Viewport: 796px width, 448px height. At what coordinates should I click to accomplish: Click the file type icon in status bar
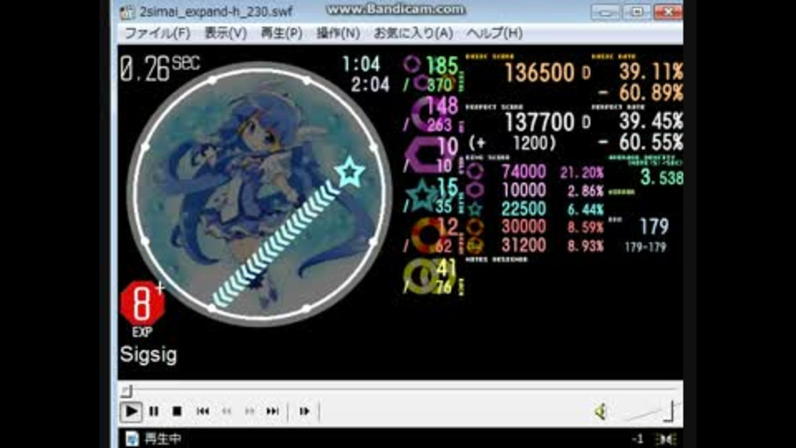(x=132, y=439)
